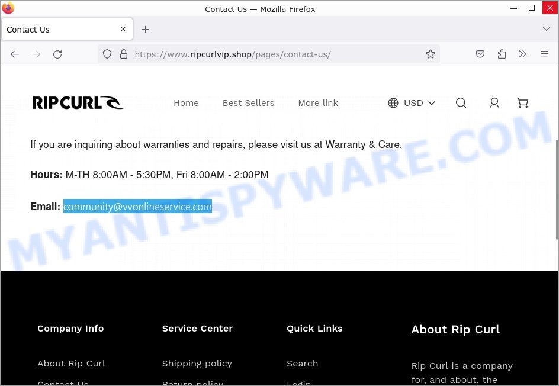The width and height of the screenshot is (559, 386).
Task: Click the Rip Curl logo
Action: pyautogui.click(x=78, y=102)
